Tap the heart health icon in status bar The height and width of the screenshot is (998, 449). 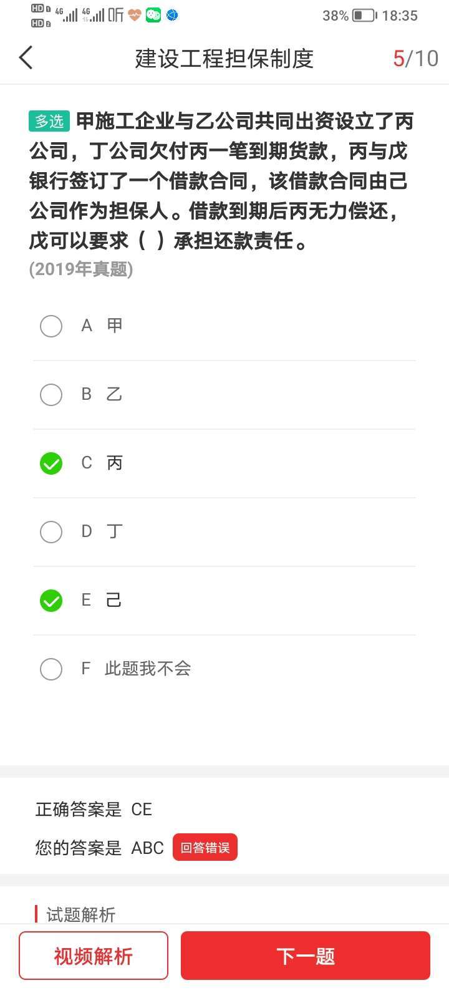[135, 15]
